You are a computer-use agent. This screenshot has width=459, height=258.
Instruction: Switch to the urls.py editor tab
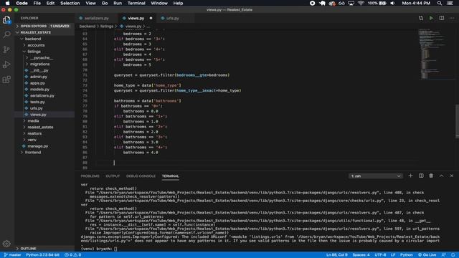click(x=172, y=18)
